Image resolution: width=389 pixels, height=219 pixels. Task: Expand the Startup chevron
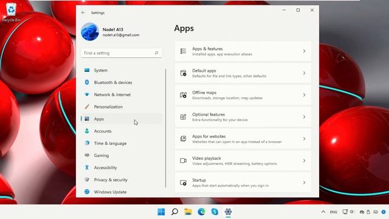coord(304,182)
